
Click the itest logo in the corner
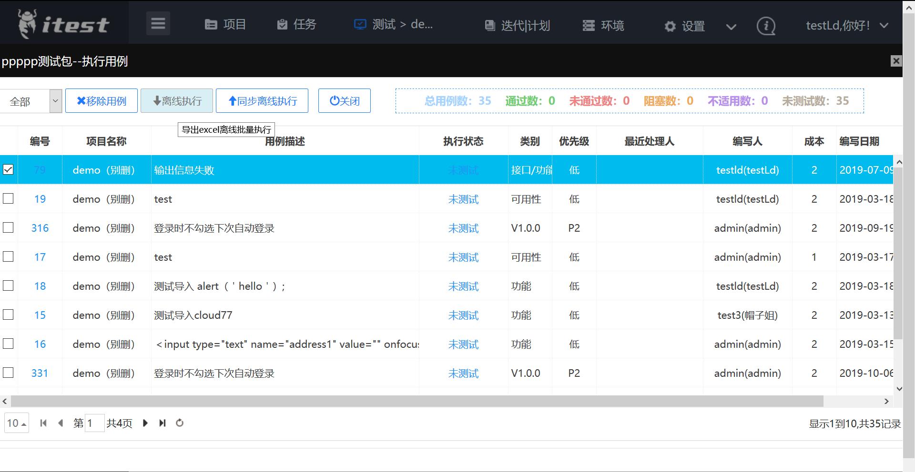62,22
